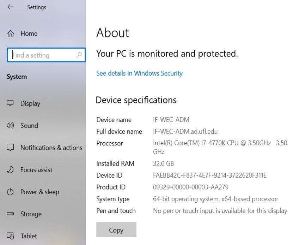The image size is (293, 245).
Task: Go to Notifications & actions
Action: tap(43, 148)
